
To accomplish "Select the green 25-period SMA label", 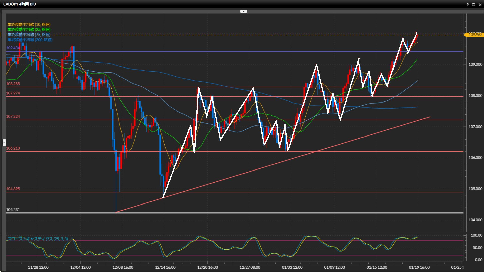I will pyautogui.click(x=29, y=29).
